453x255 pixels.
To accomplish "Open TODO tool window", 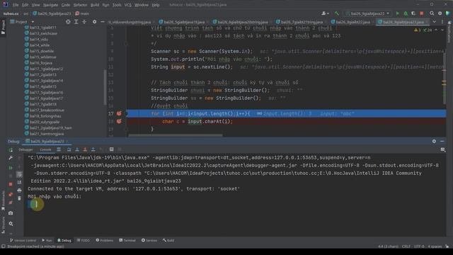I will point(84,240).
